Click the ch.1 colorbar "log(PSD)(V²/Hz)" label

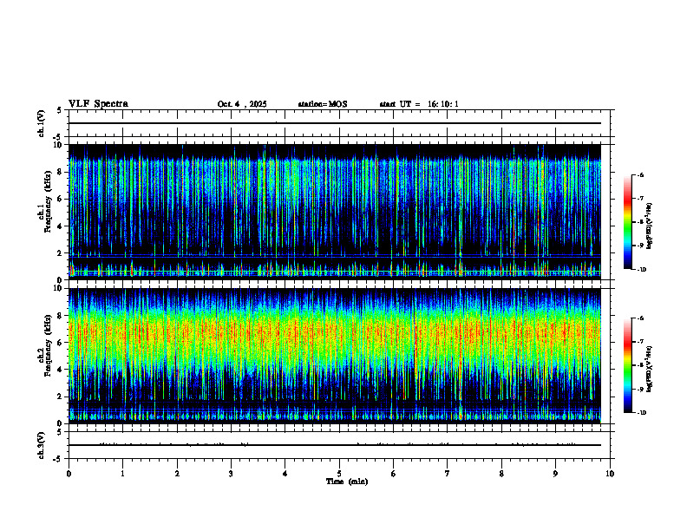(650, 226)
